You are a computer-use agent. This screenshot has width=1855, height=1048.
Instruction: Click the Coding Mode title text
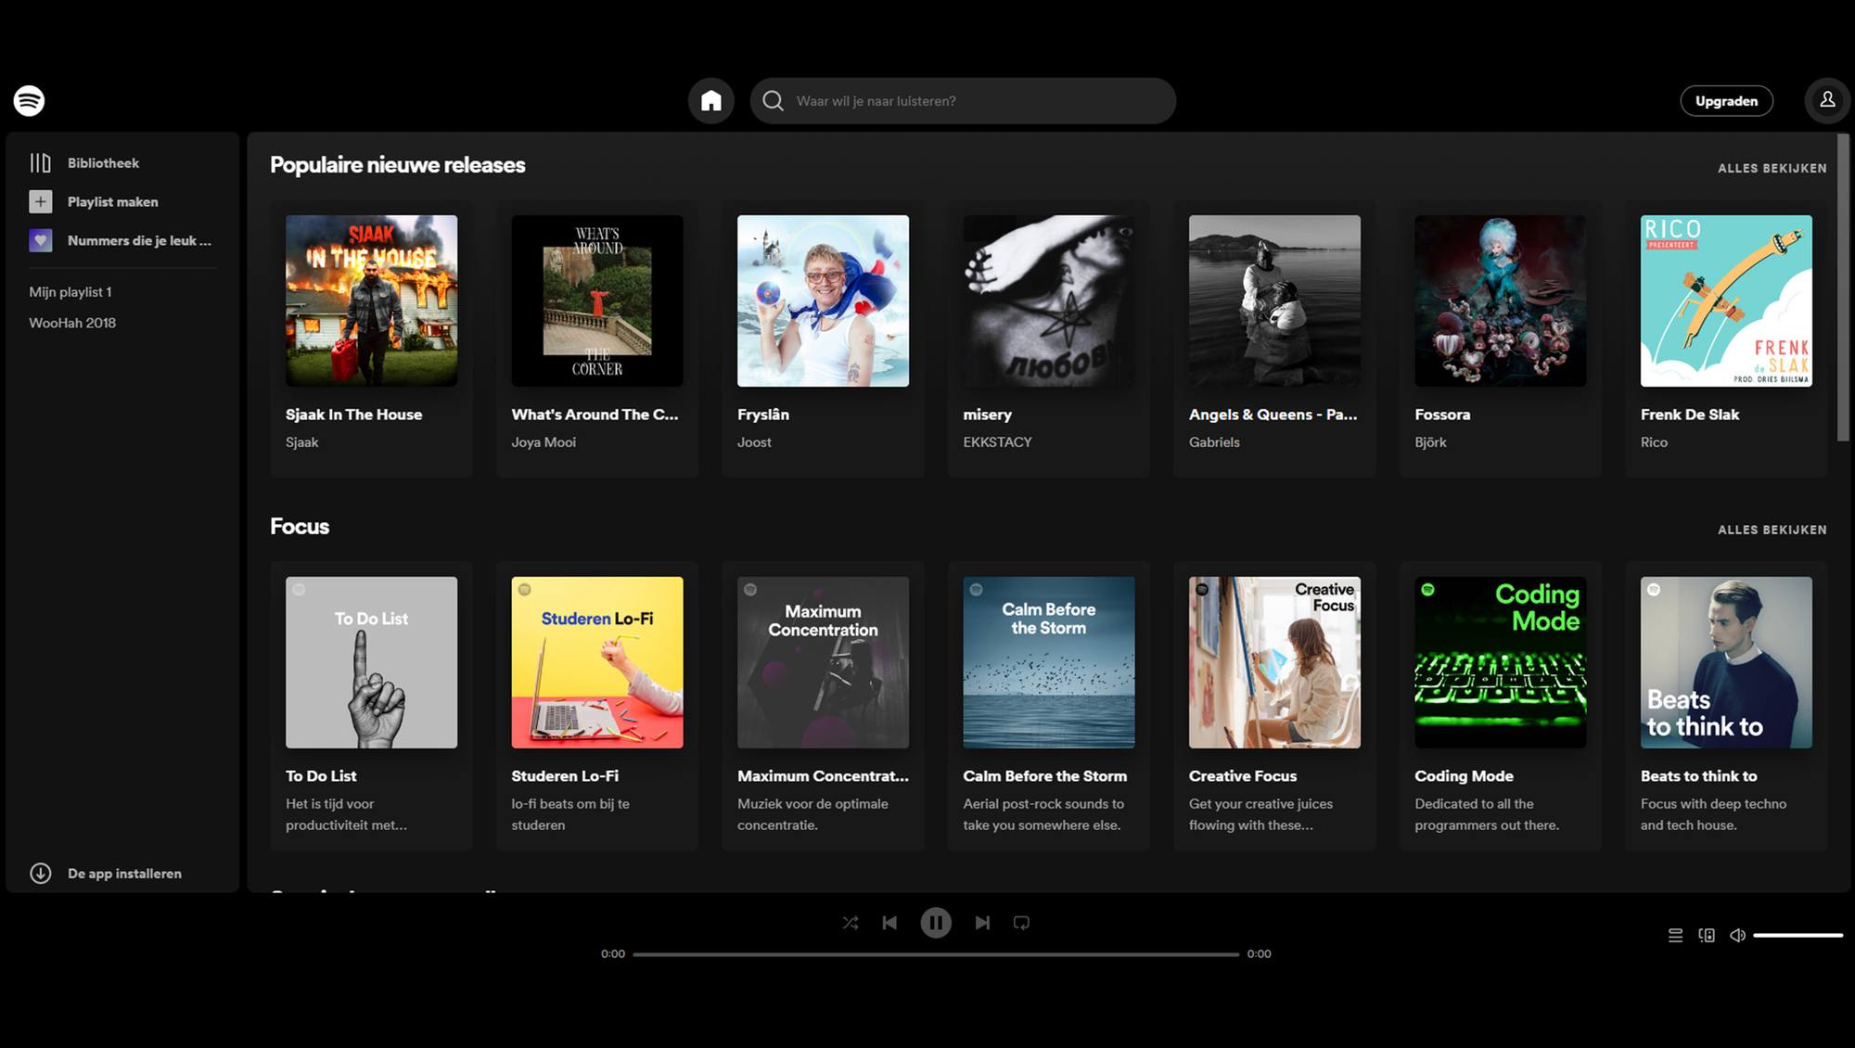(x=1464, y=776)
